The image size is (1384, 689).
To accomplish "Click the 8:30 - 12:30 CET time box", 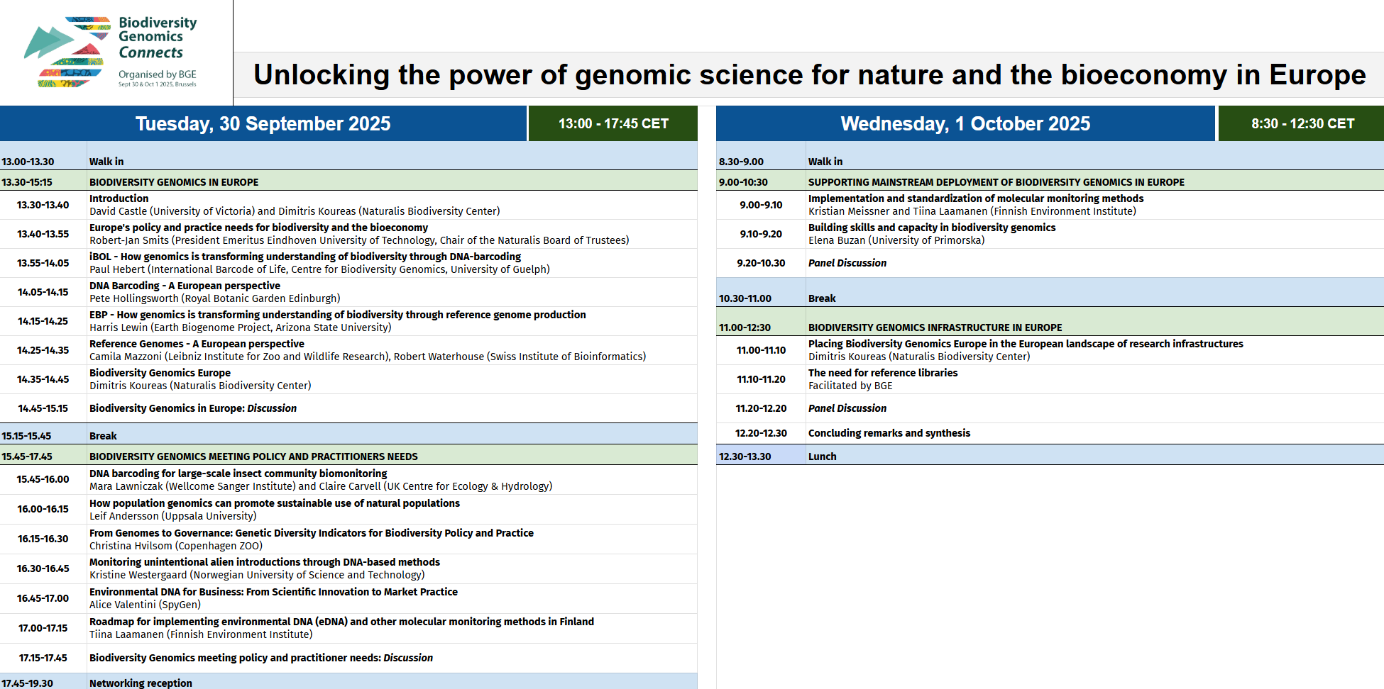I will [x=1302, y=123].
